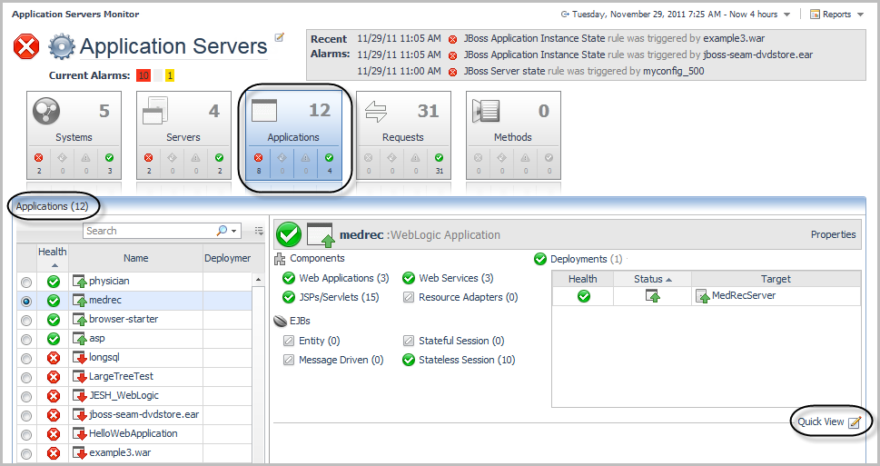
Task: Click the Applications (12) panel tab
Action: (x=52, y=206)
